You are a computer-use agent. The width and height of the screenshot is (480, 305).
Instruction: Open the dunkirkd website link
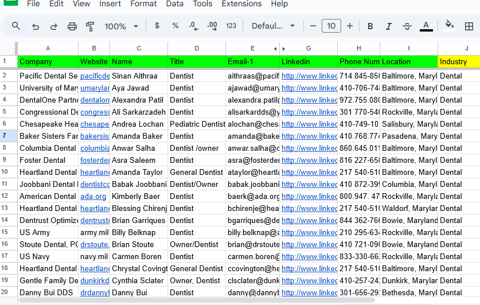pyautogui.click(x=95, y=280)
